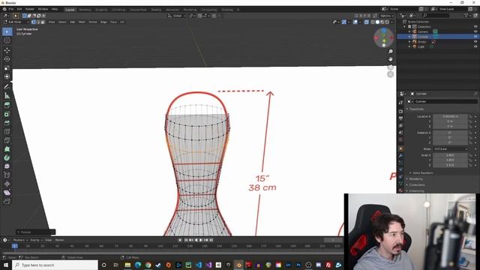Image resolution: width=480 pixels, height=270 pixels.
Task: Select the Knife tool
Action: (x=7, y=140)
